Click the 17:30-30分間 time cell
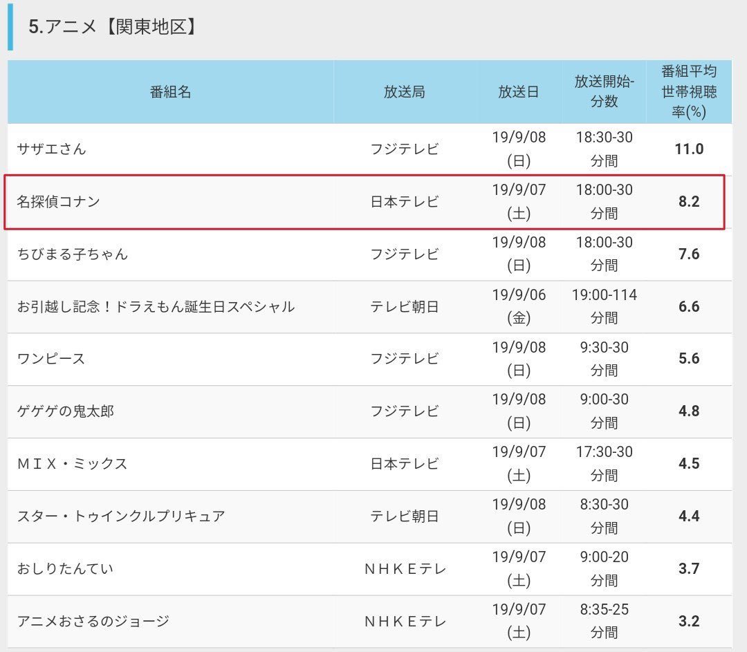This screenshot has width=747, height=652. (x=604, y=464)
